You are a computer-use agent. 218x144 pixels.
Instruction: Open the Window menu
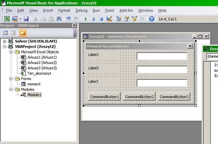point(146,11)
